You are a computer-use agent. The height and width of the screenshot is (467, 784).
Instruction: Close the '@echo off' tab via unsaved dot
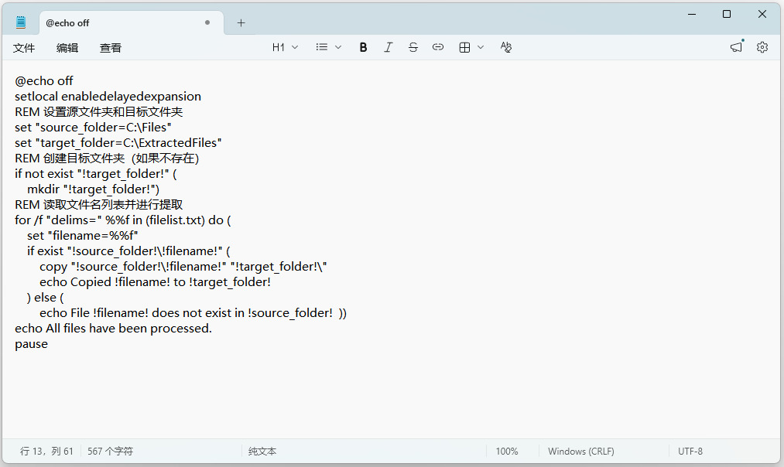tap(207, 22)
